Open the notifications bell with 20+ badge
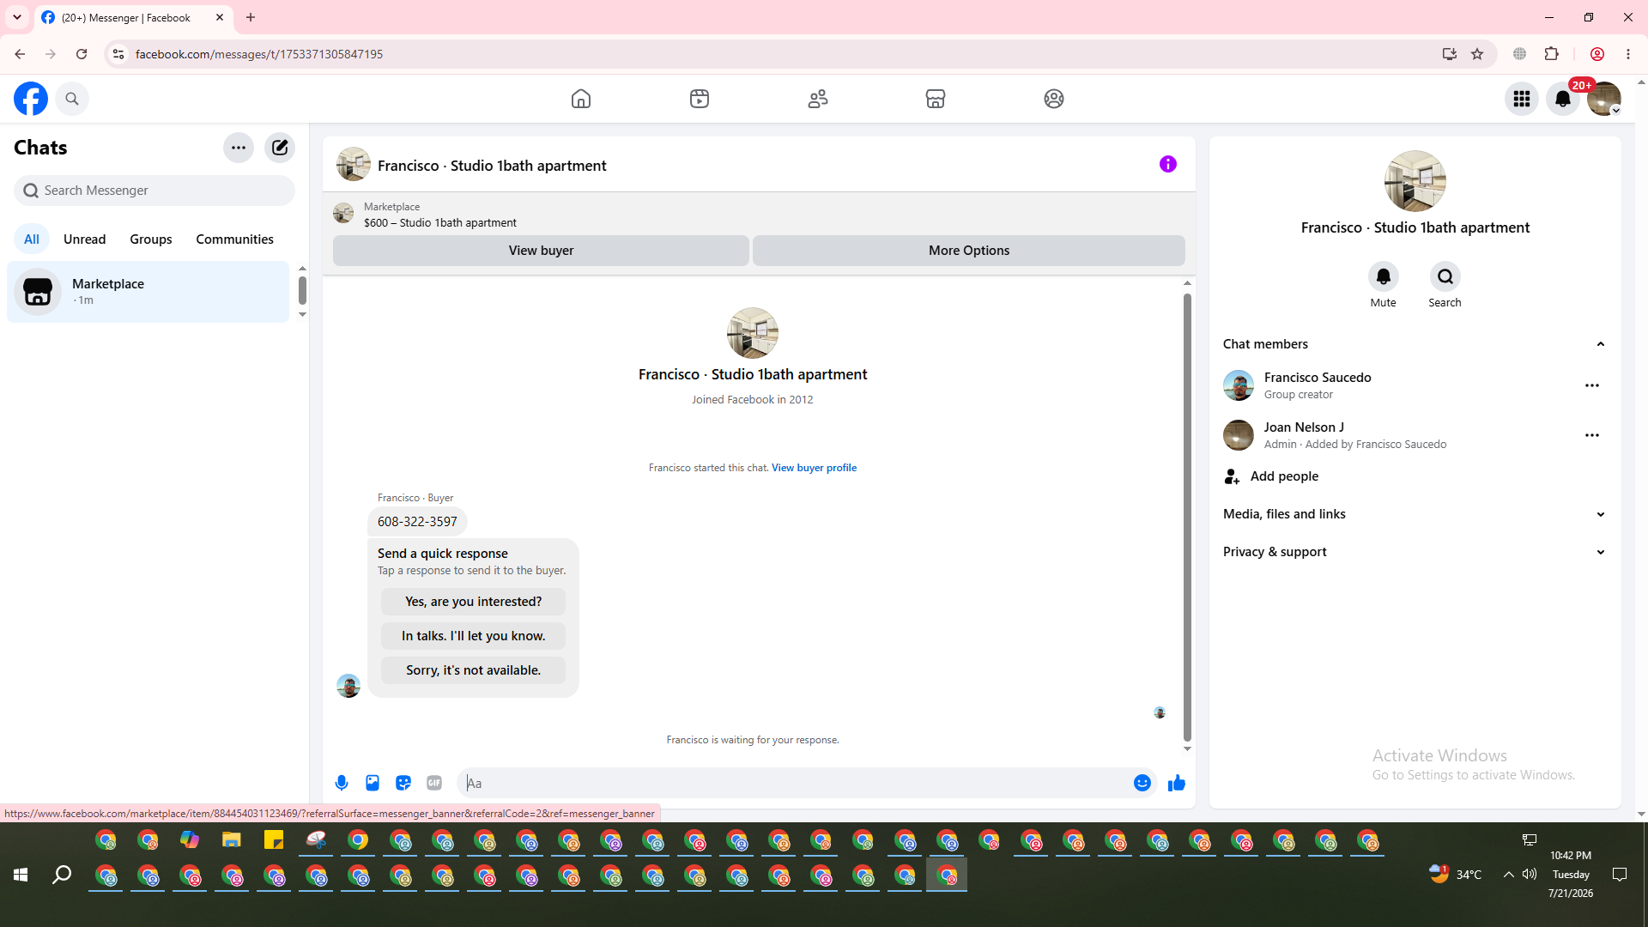The width and height of the screenshot is (1648, 927). click(1563, 99)
